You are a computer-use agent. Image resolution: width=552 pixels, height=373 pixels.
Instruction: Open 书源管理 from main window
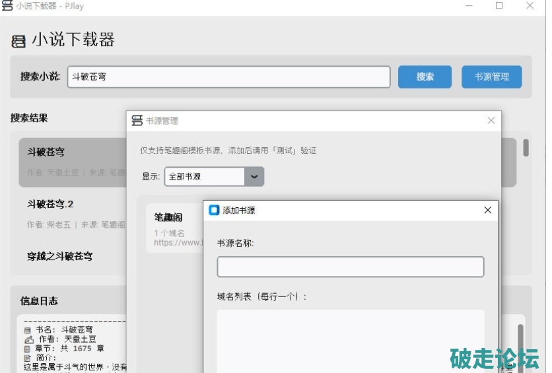coord(491,77)
